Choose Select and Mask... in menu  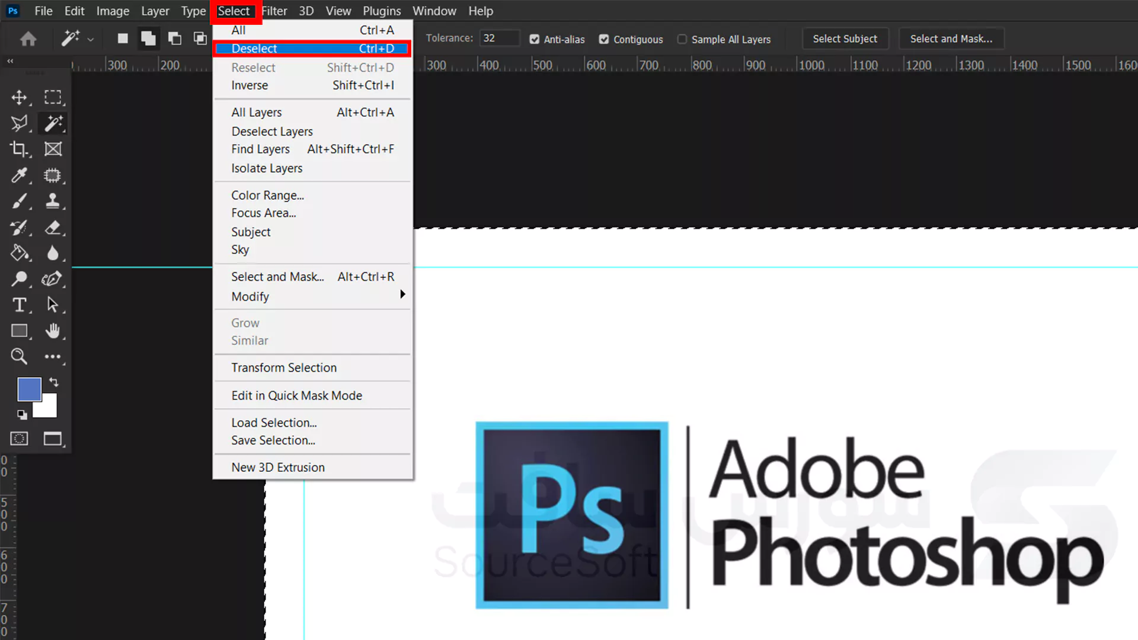pos(313,277)
